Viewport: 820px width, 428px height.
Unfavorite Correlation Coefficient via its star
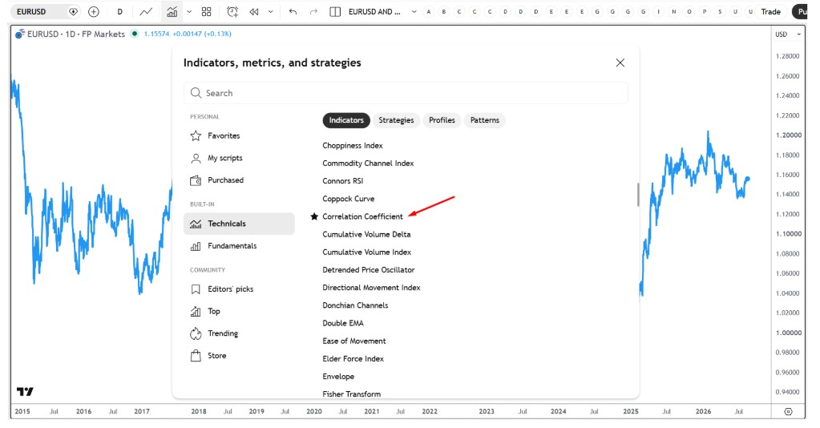(314, 216)
